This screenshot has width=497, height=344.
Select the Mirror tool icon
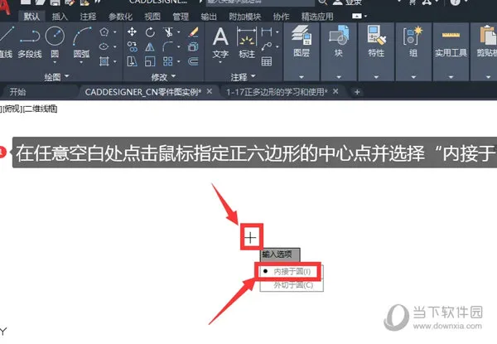[150, 47]
